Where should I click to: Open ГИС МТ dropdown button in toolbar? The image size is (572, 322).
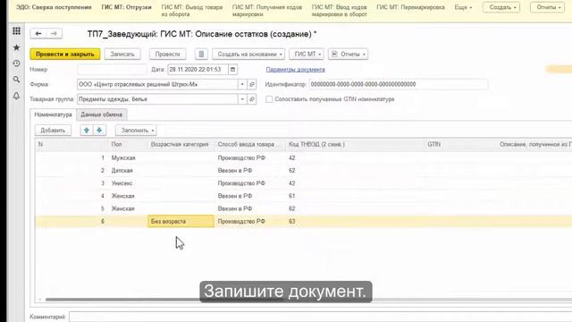[x=307, y=54]
